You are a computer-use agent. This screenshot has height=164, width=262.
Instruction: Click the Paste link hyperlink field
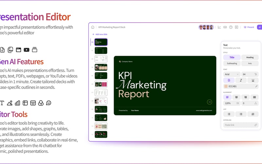pyautogui.click(x=241, y=125)
